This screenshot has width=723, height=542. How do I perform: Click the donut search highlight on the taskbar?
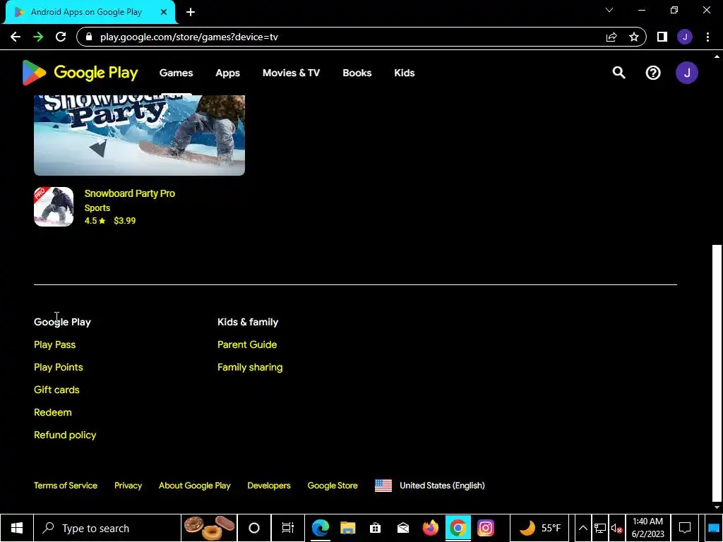coord(209,528)
